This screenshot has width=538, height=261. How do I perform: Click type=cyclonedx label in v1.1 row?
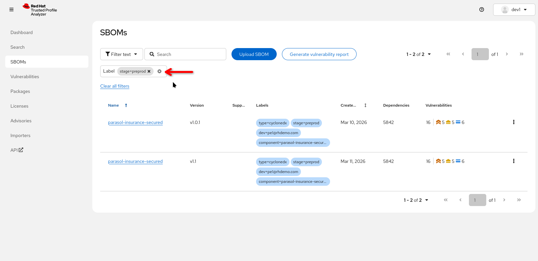pos(273,162)
